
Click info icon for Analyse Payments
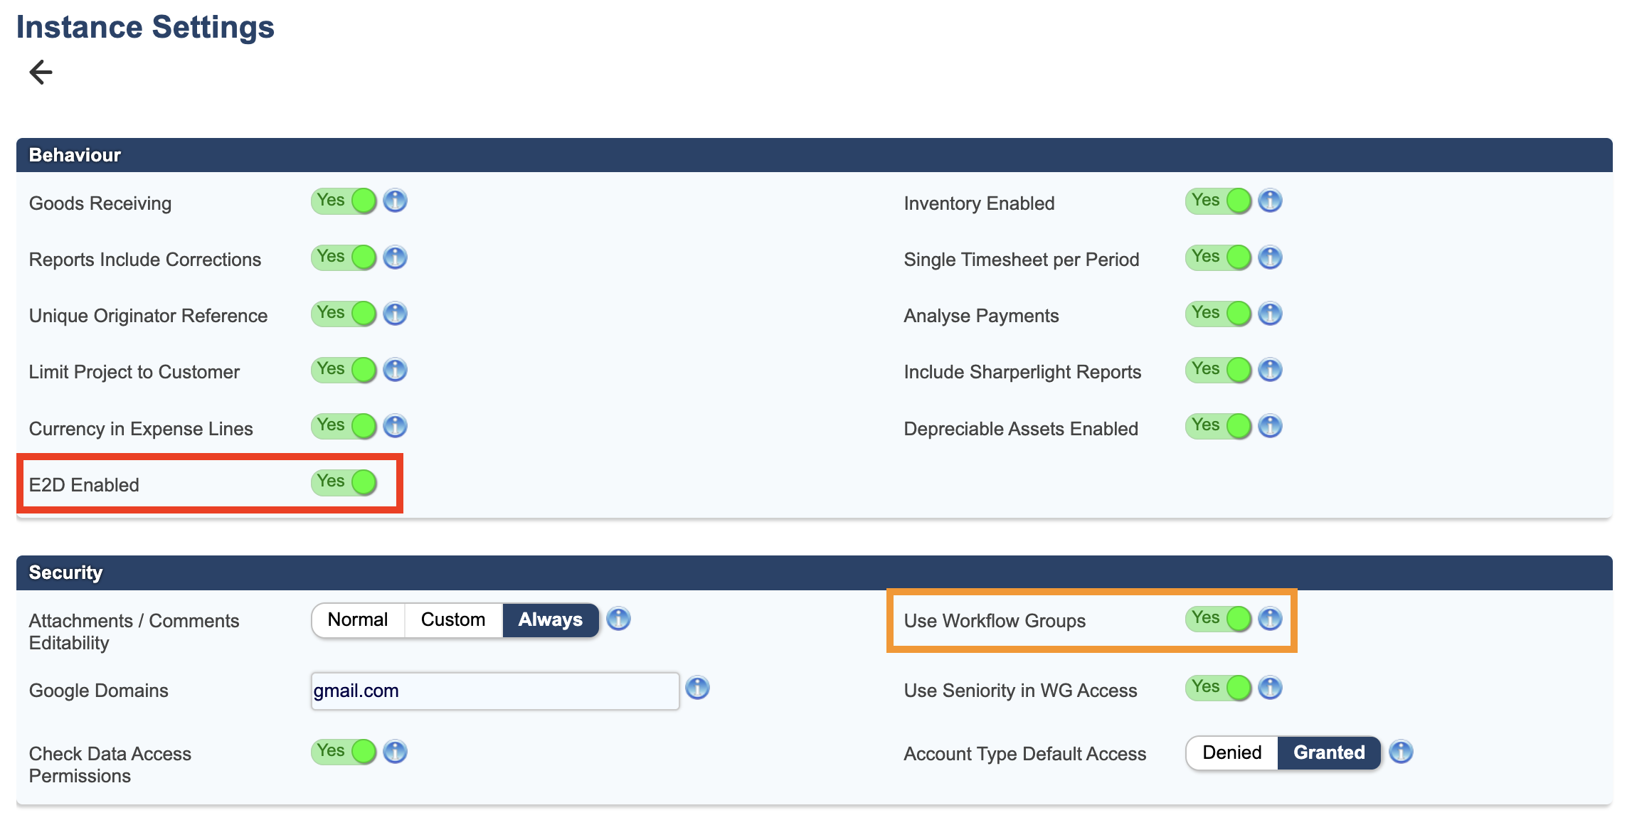[1269, 313]
